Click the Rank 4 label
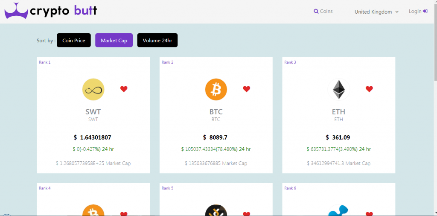This screenshot has height=216, width=437. point(44,188)
